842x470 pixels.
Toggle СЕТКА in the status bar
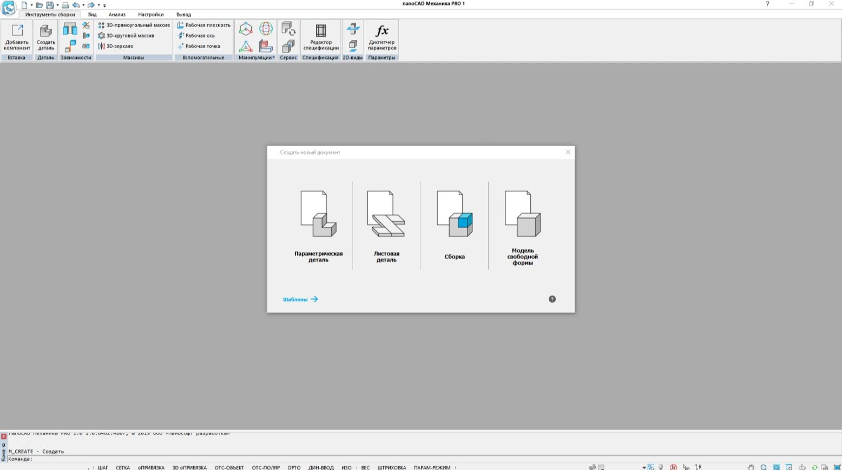click(x=123, y=467)
